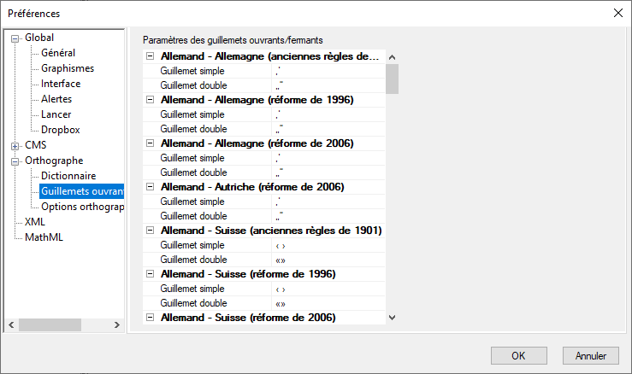The height and width of the screenshot is (374, 632).
Task: Collapse Allemand - Autriche (réforme de 2006) group
Action: pos(151,187)
